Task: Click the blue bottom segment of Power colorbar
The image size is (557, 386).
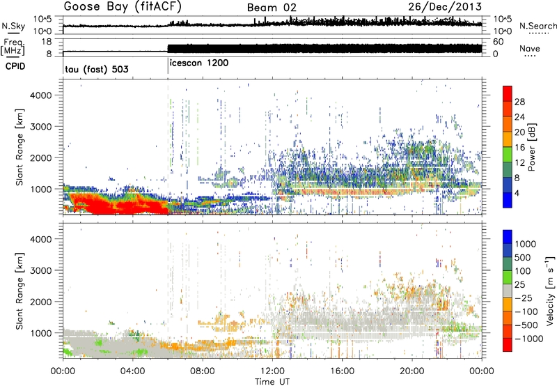Action: point(508,200)
